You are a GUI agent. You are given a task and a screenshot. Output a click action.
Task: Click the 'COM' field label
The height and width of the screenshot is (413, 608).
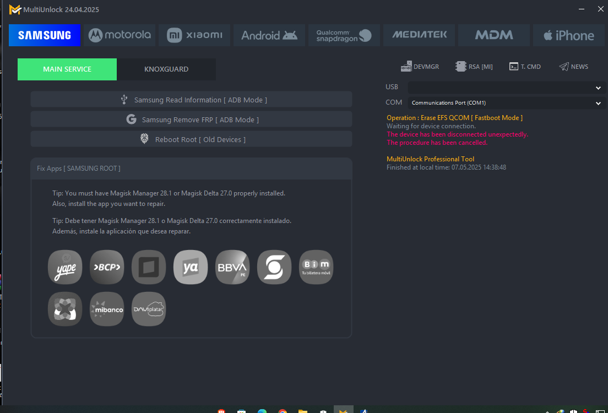coord(394,102)
